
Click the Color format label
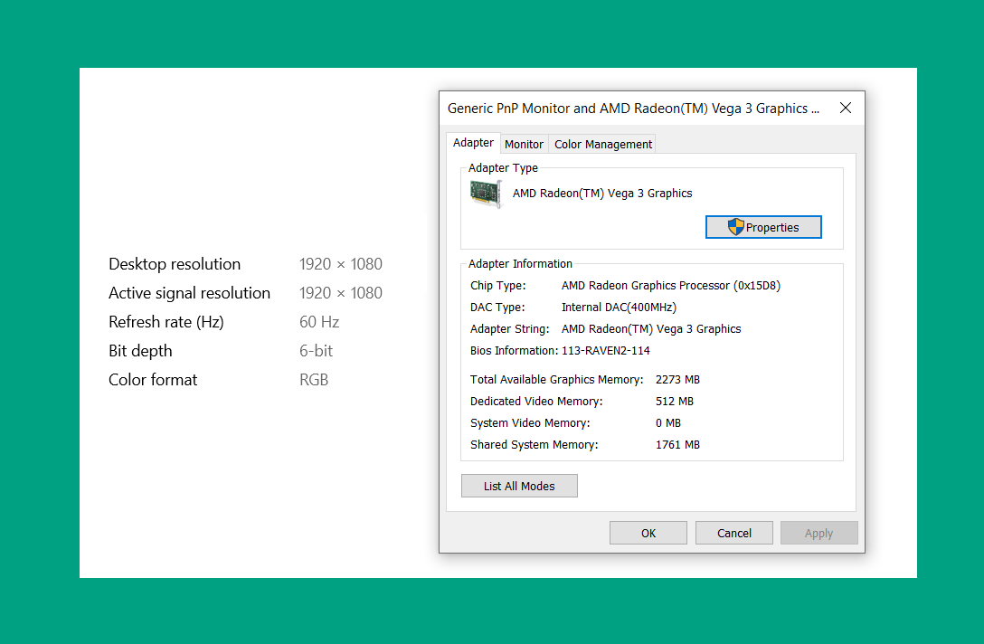pos(153,380)
